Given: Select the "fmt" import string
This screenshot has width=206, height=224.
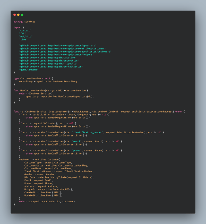Looking at the screenshot, I should point(22,33).
